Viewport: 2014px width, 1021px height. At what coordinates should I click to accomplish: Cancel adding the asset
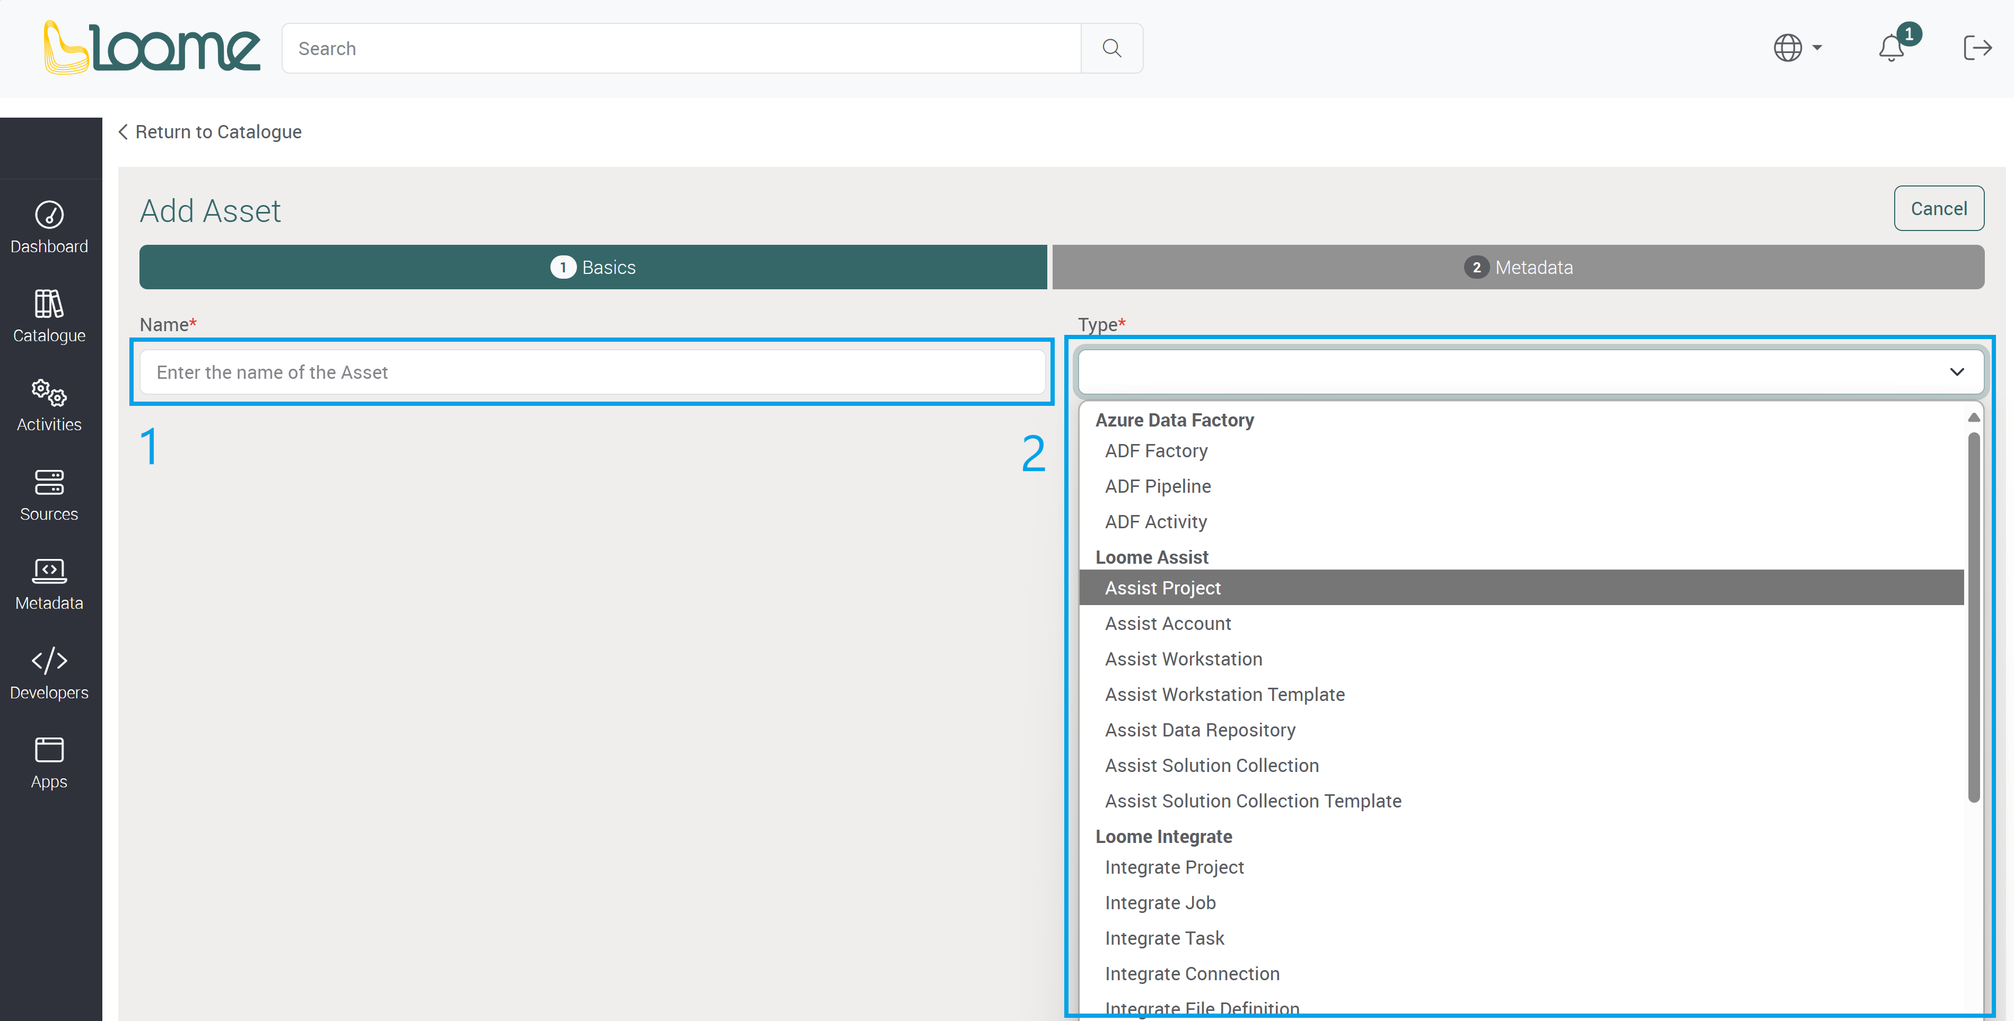(1939, 209)
